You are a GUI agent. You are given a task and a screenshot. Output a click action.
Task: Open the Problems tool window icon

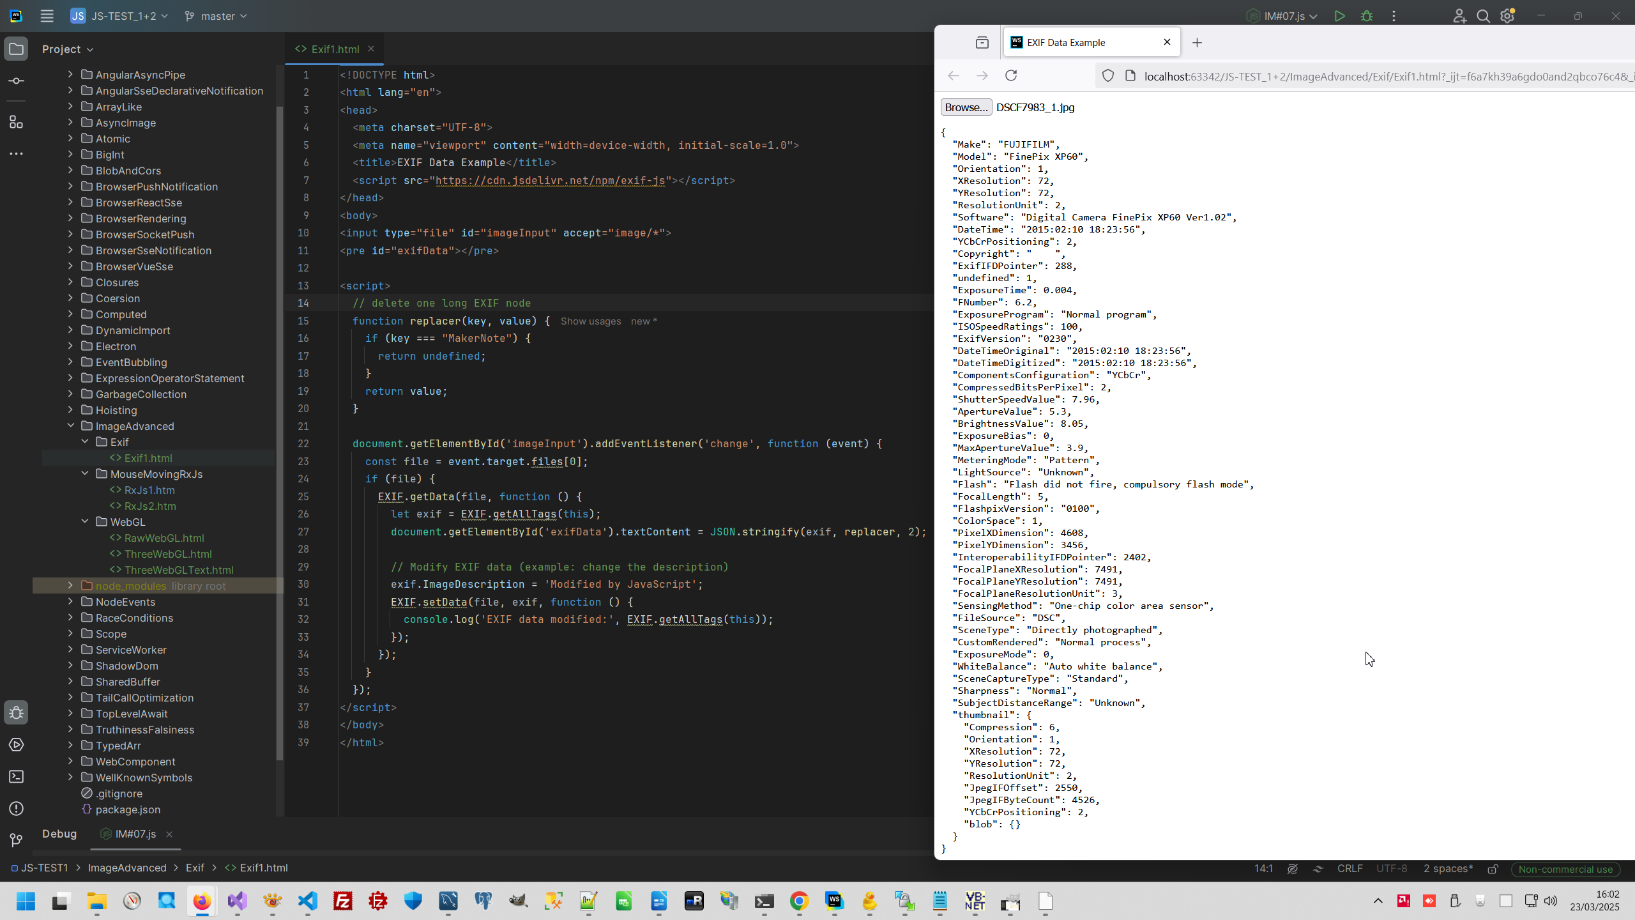(x=17, y=809)
